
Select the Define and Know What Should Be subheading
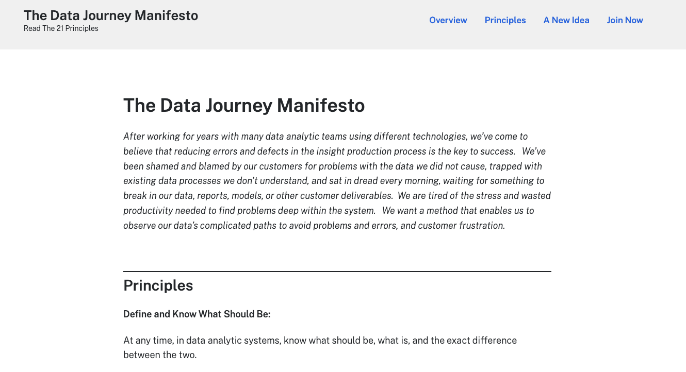point(197,314)
